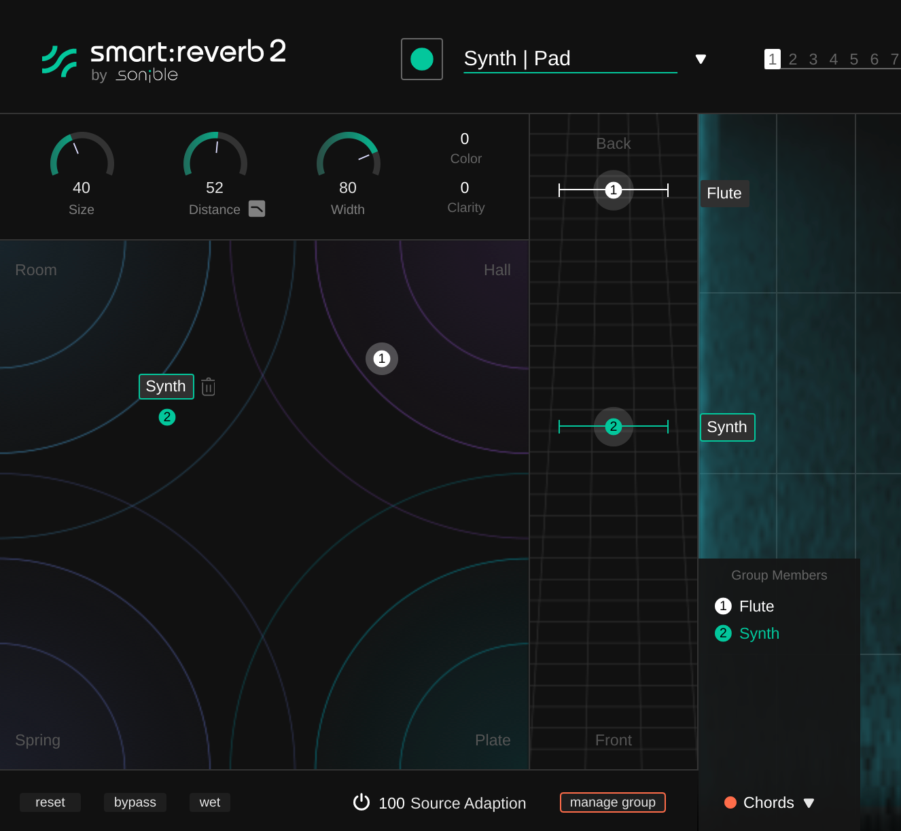Screen dimensions: 901x831
Task: Switch to preset slot 4
Action: click(x=834, y=60)
